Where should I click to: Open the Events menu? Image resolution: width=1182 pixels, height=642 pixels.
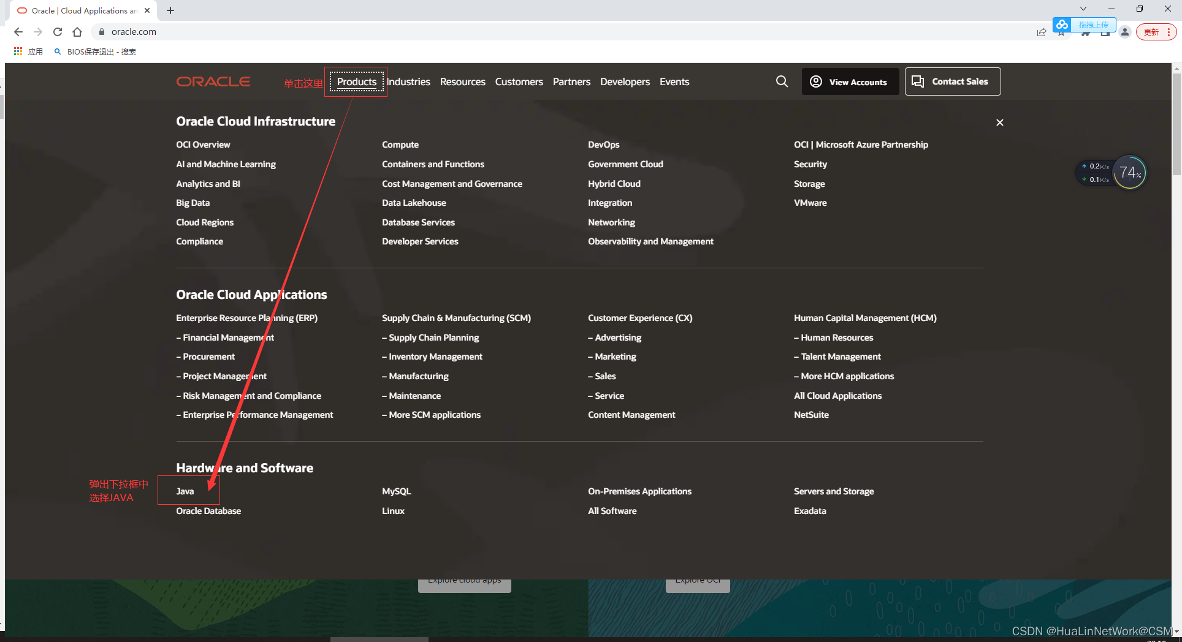coord(674,81)
